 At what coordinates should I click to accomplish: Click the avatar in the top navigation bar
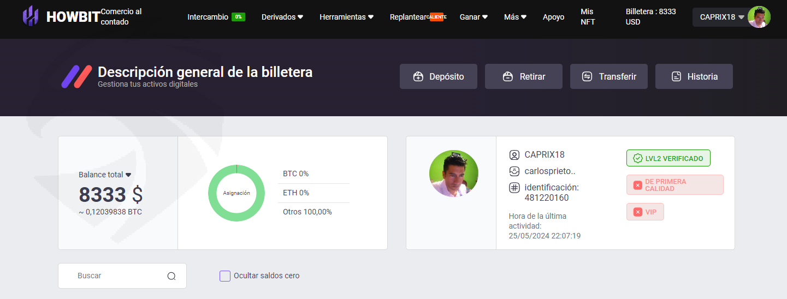point(759,17)
